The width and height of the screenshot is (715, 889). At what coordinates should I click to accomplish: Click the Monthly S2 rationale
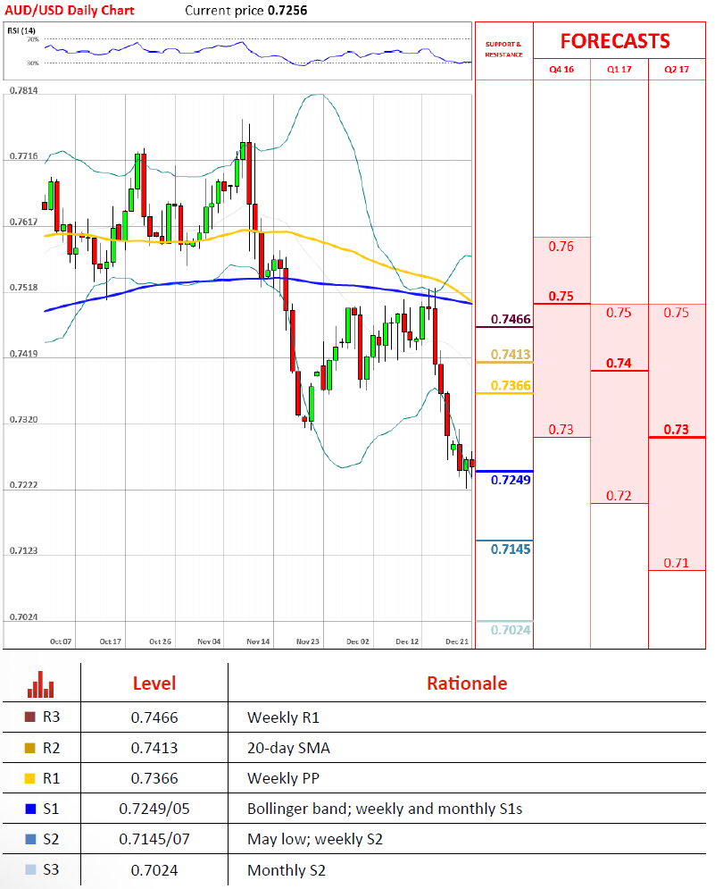(x=287, y=870)
